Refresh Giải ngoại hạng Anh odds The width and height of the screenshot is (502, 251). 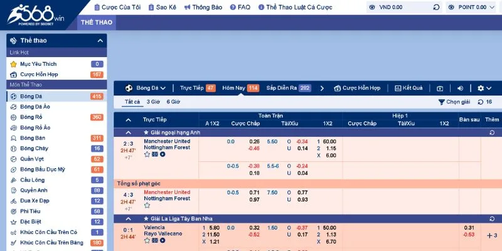492,132
